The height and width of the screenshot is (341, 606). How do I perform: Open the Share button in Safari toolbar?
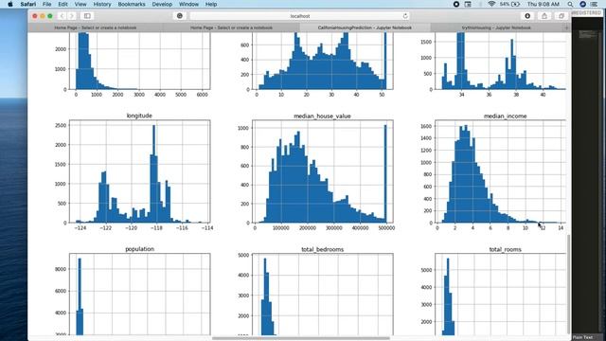[544, 16]
